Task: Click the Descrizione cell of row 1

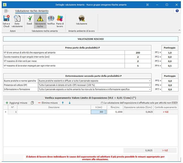Action: pos(54,112)
